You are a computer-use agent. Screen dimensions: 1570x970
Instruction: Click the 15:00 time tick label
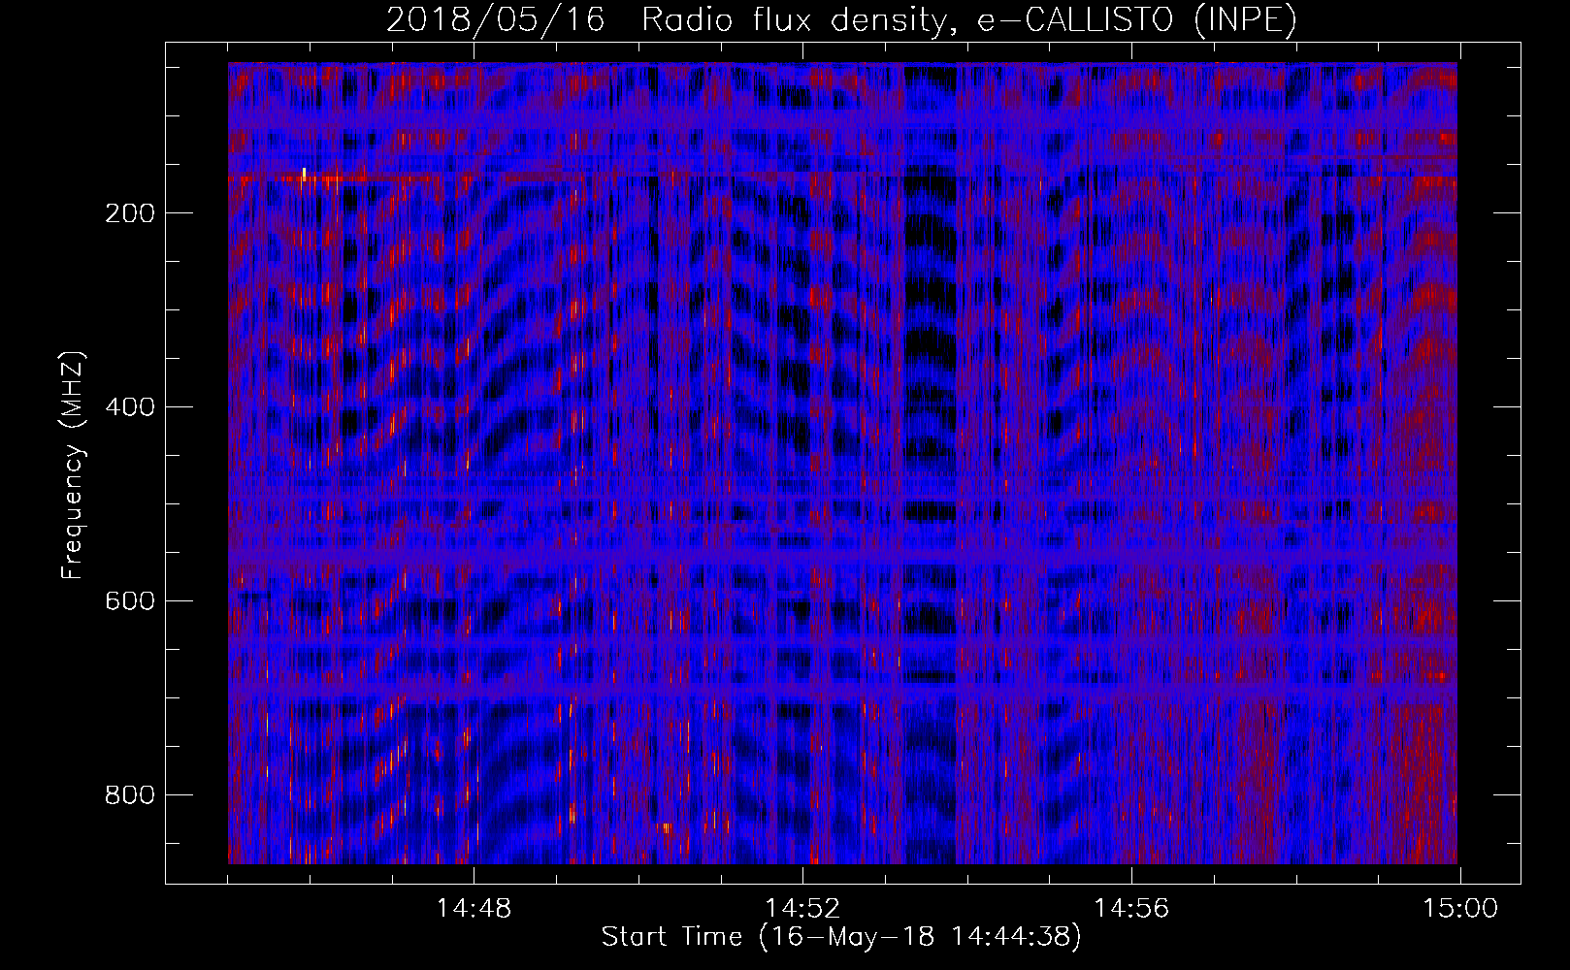(1460, 909)
